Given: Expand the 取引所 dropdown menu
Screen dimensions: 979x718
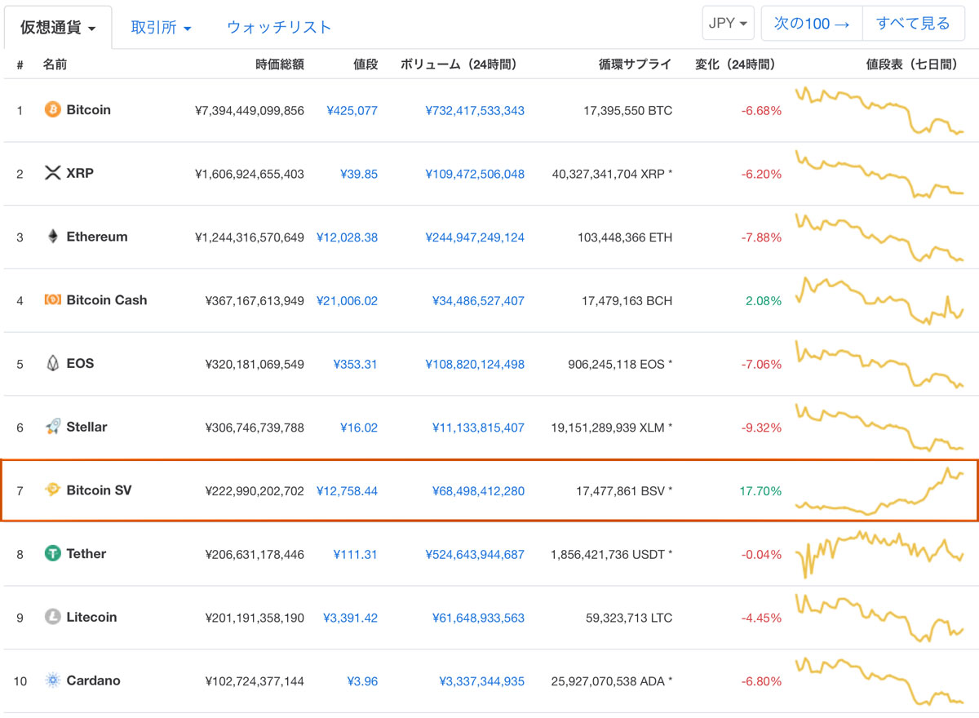Looking at the screenshot, I should (x=162, y=28).
